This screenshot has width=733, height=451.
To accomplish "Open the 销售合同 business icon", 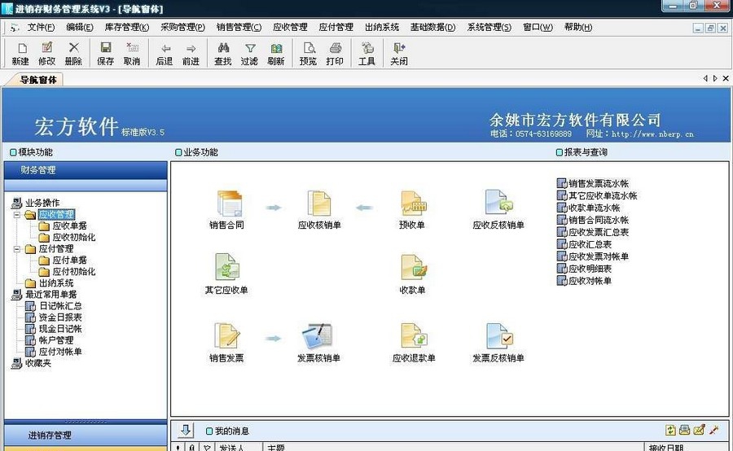I will click(x=228, y=204).
